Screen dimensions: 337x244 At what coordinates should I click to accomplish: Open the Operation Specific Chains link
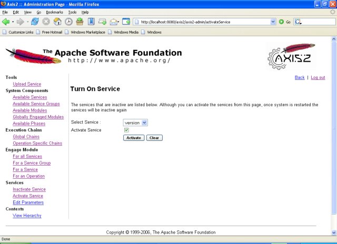pyautogui.click(x=37, y=143)
